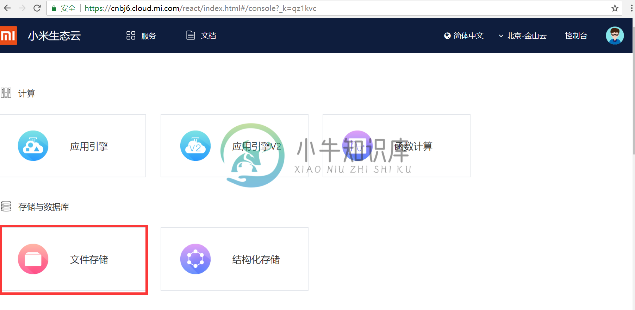
Task: Click the 应用引擎 cloud icon
Action: coord(33,146)
